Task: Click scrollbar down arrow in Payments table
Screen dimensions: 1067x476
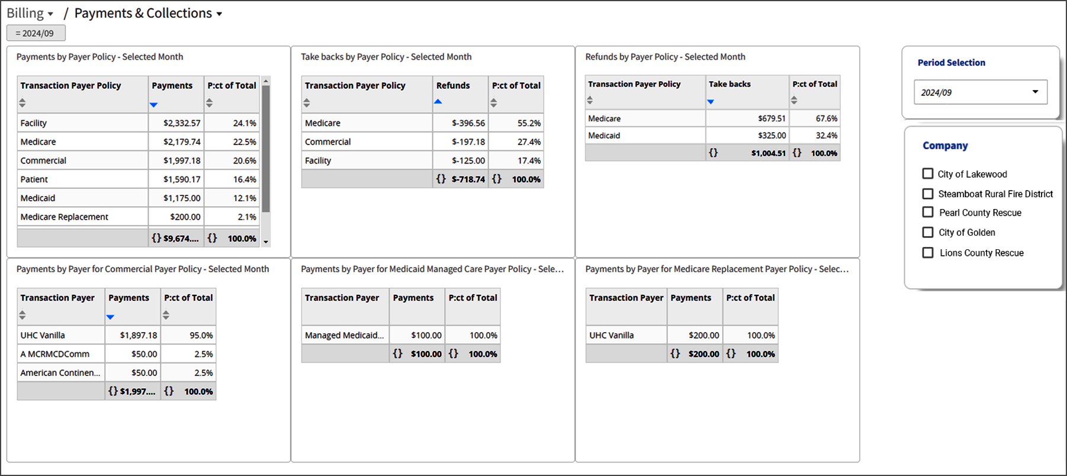Action: [266, 242]
